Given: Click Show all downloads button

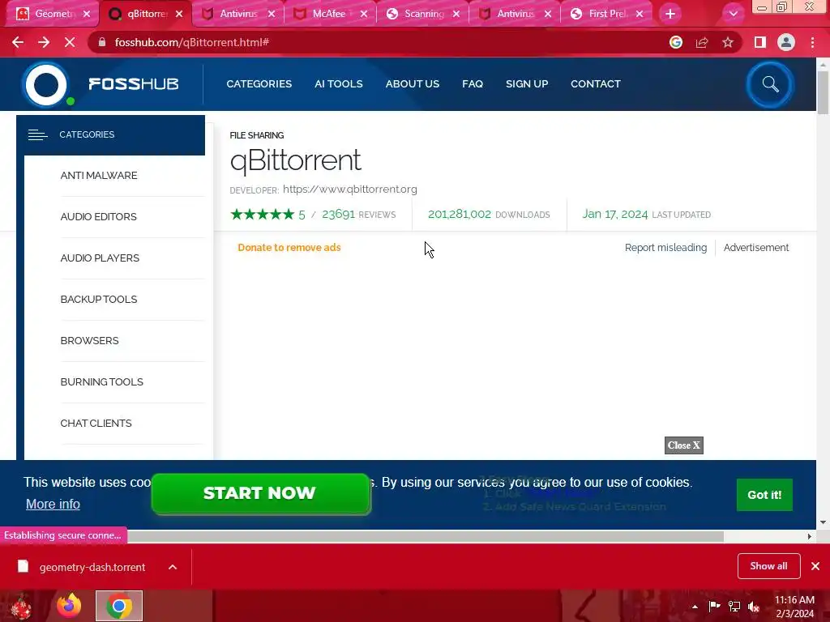Looking at the screenshot, I should click(x=768, y=566).
